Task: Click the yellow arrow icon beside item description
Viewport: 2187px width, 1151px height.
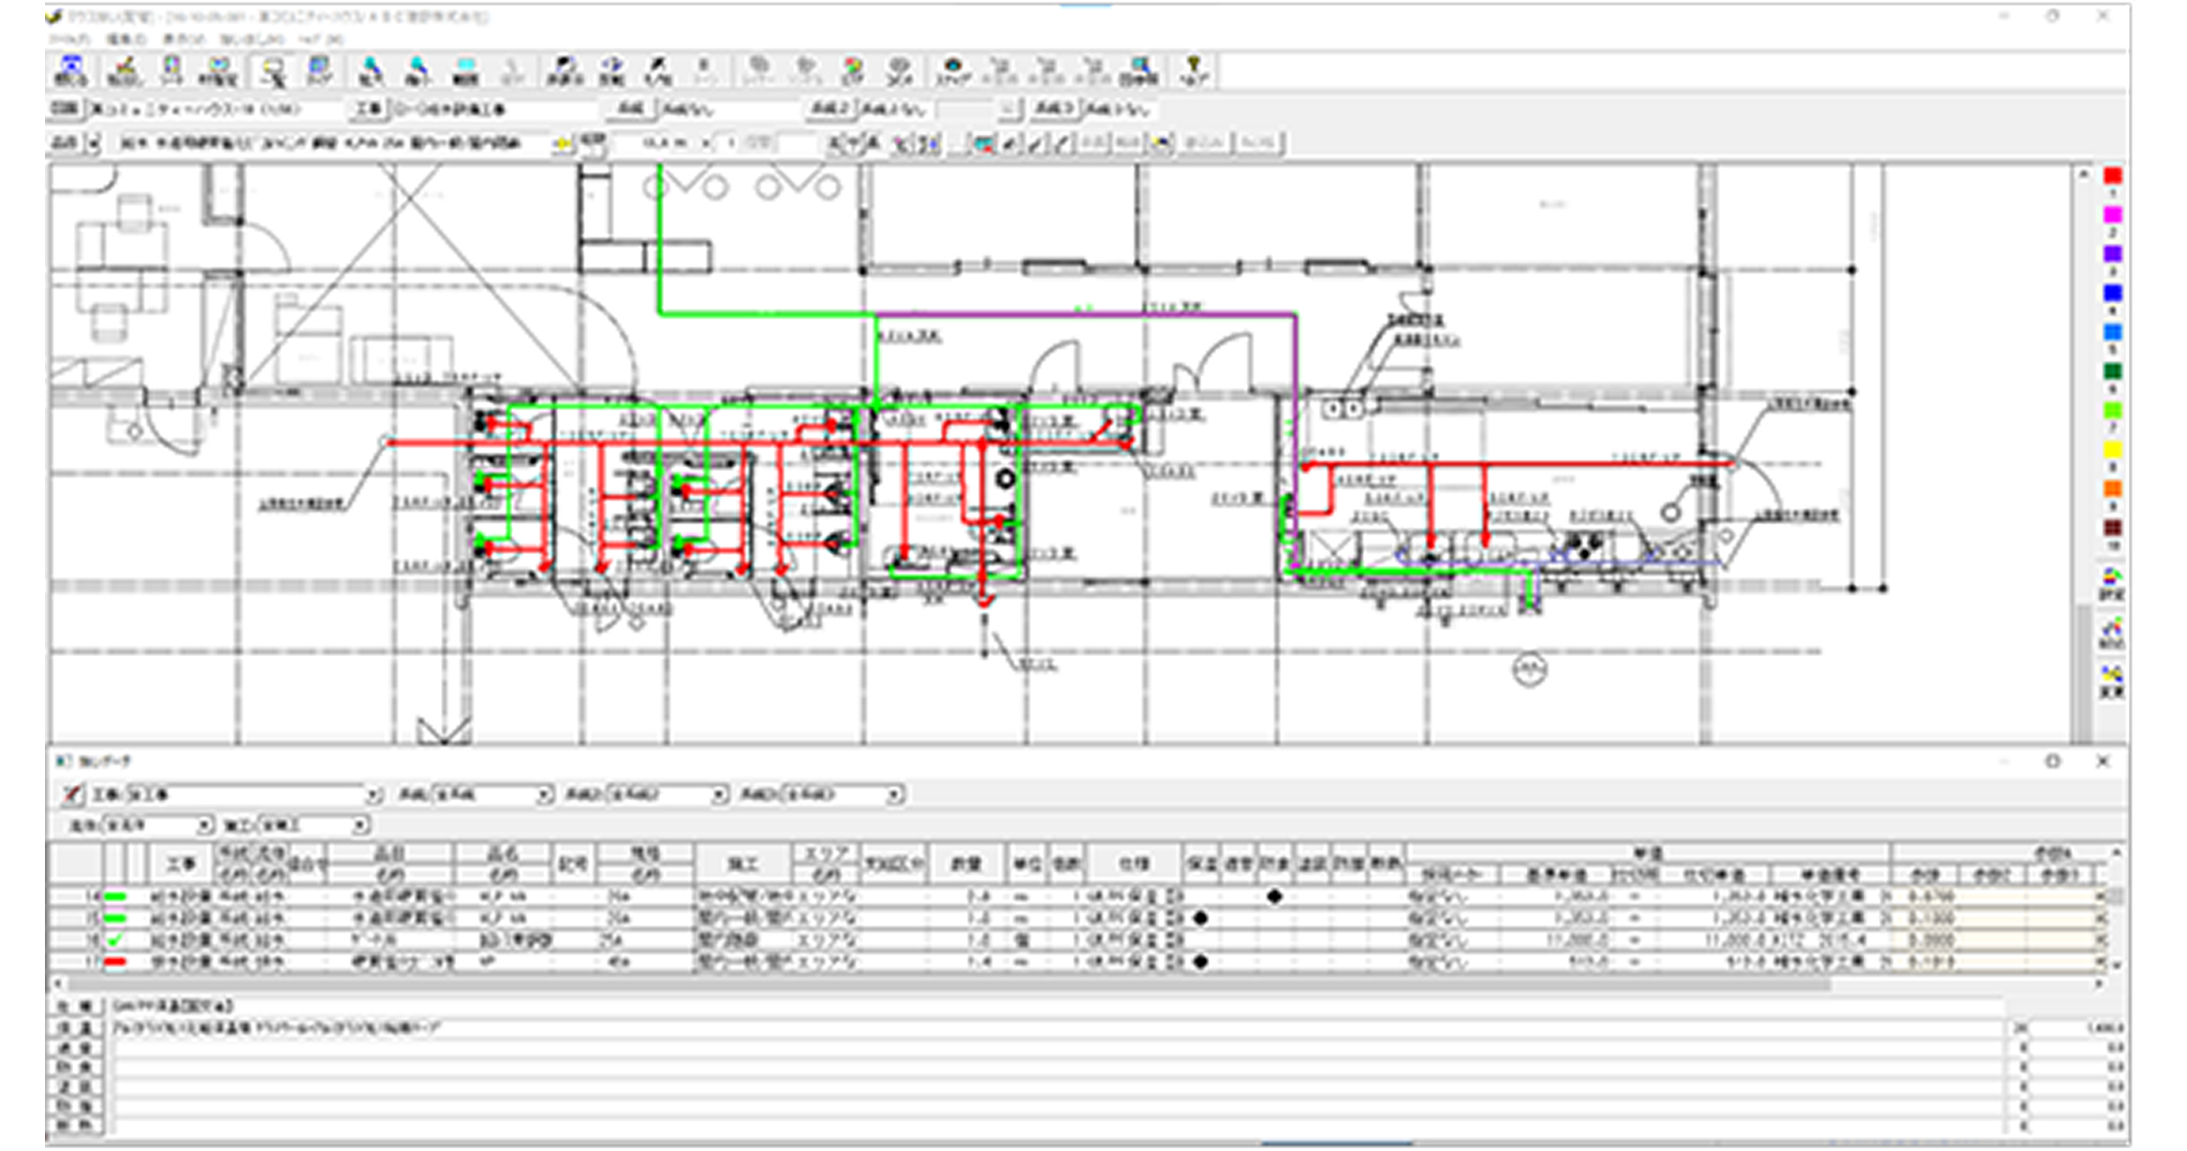Action: [562, 143]
